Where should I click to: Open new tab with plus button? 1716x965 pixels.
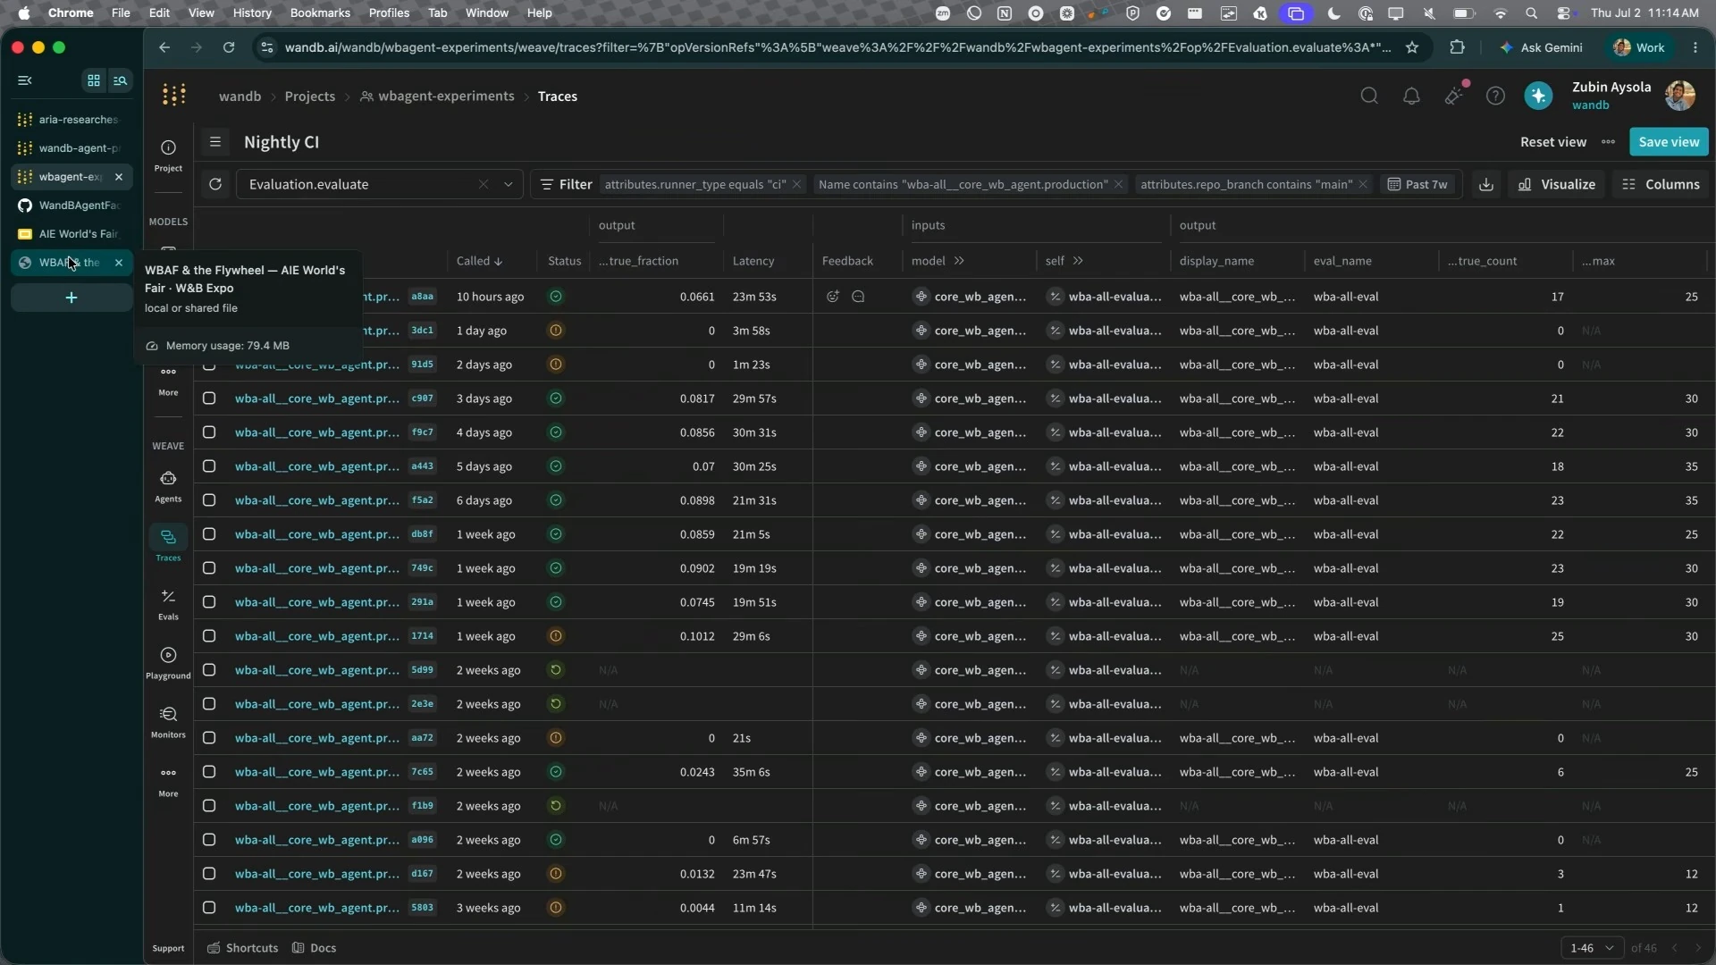71,298
